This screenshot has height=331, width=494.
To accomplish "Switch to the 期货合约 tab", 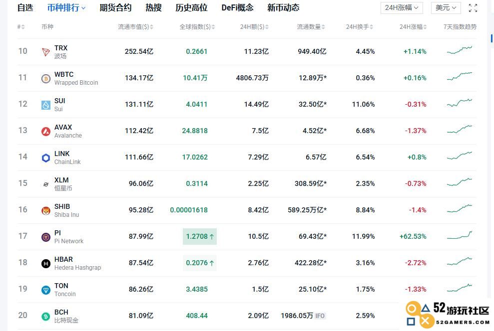I will [115, 7].
